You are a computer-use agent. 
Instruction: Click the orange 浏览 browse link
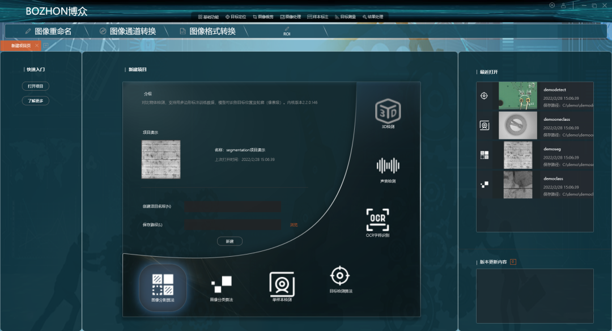[x=294, y=225]
